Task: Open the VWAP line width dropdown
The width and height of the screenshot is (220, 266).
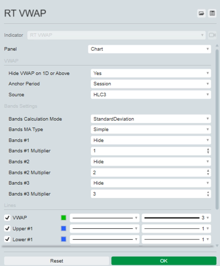Action: click(176, 218)
